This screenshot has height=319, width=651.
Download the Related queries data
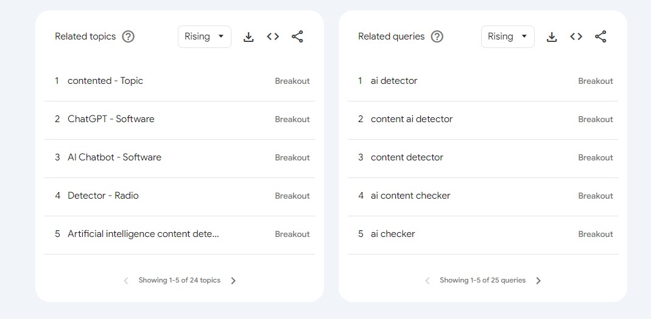tap(552, 37)
